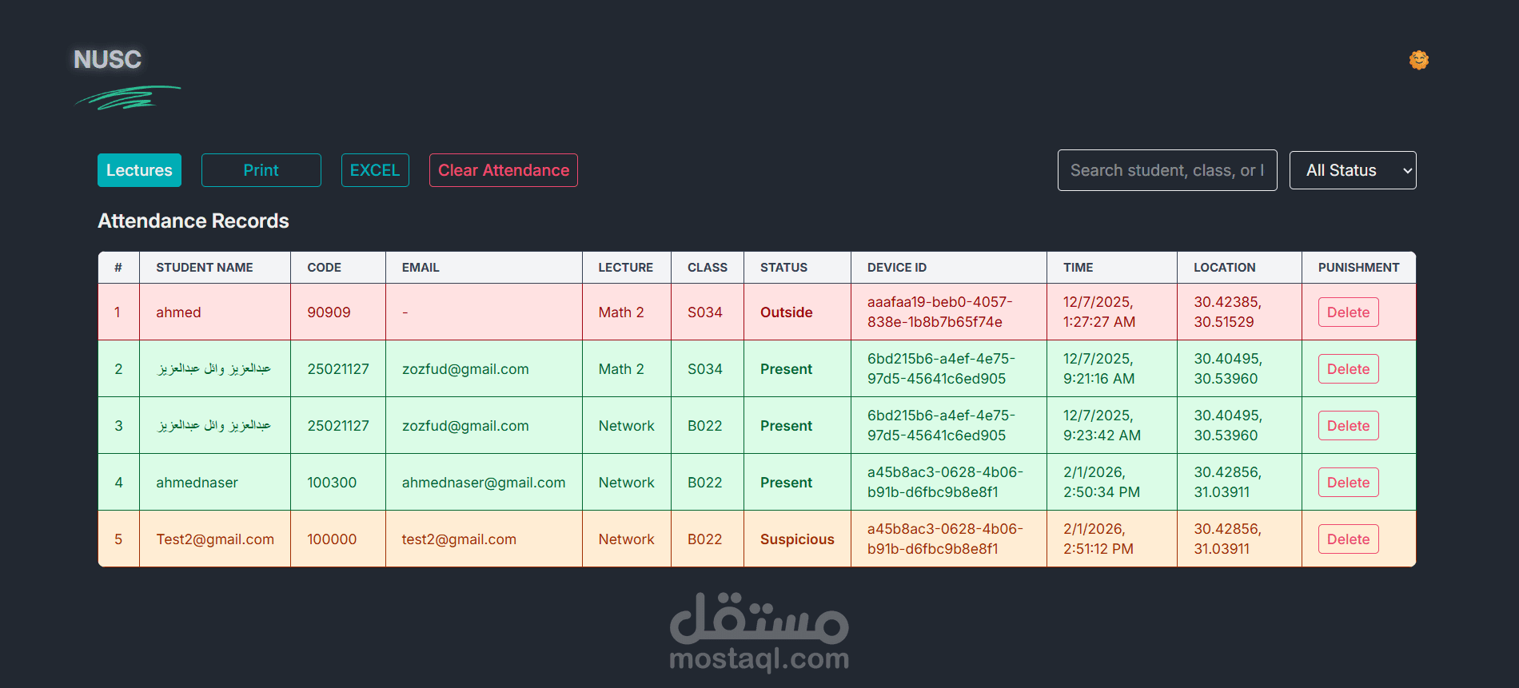Click code 100300
Screen dimensions: 1519x688
coord(332,483)
